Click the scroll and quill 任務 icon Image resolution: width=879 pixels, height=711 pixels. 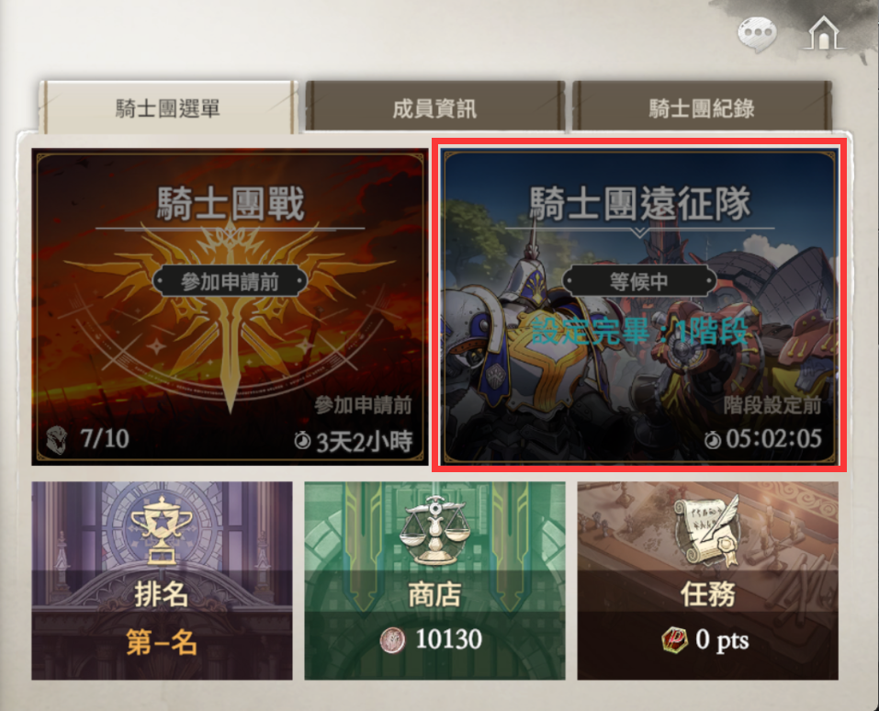click(x=708, y=530)
